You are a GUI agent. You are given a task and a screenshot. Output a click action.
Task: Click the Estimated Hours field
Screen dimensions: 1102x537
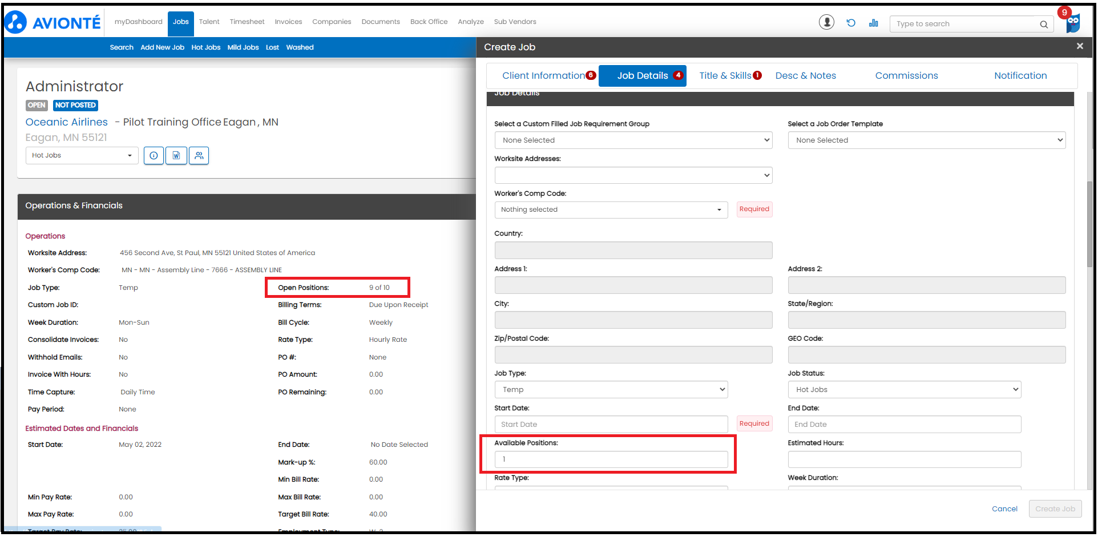coord(905,459)
